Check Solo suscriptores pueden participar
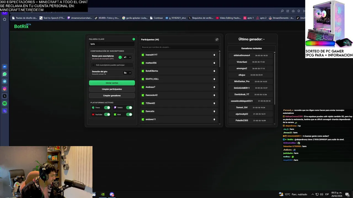353x198 pixels. [x=93, y=65]
